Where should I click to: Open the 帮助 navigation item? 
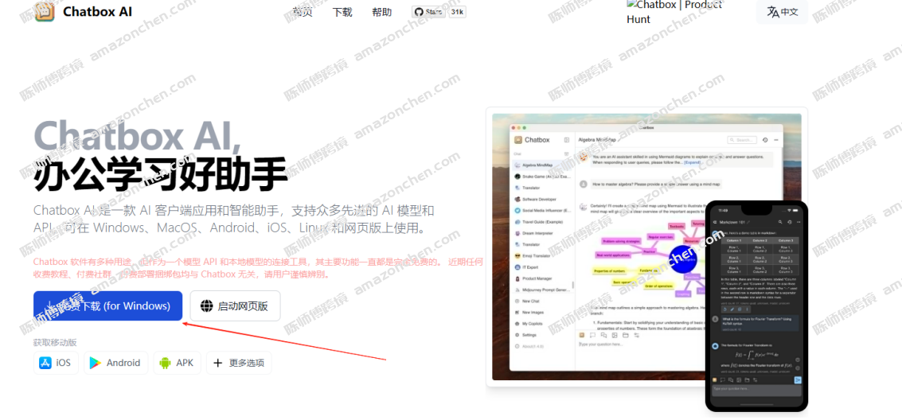pos(382,12)
